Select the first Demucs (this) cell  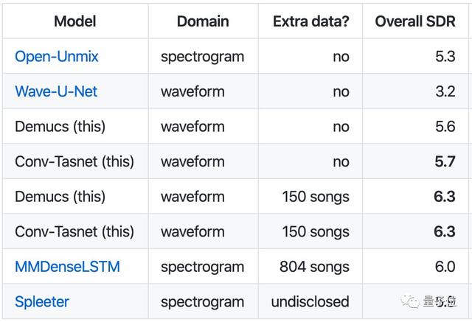pyautogui.click(x=60, y=127)
